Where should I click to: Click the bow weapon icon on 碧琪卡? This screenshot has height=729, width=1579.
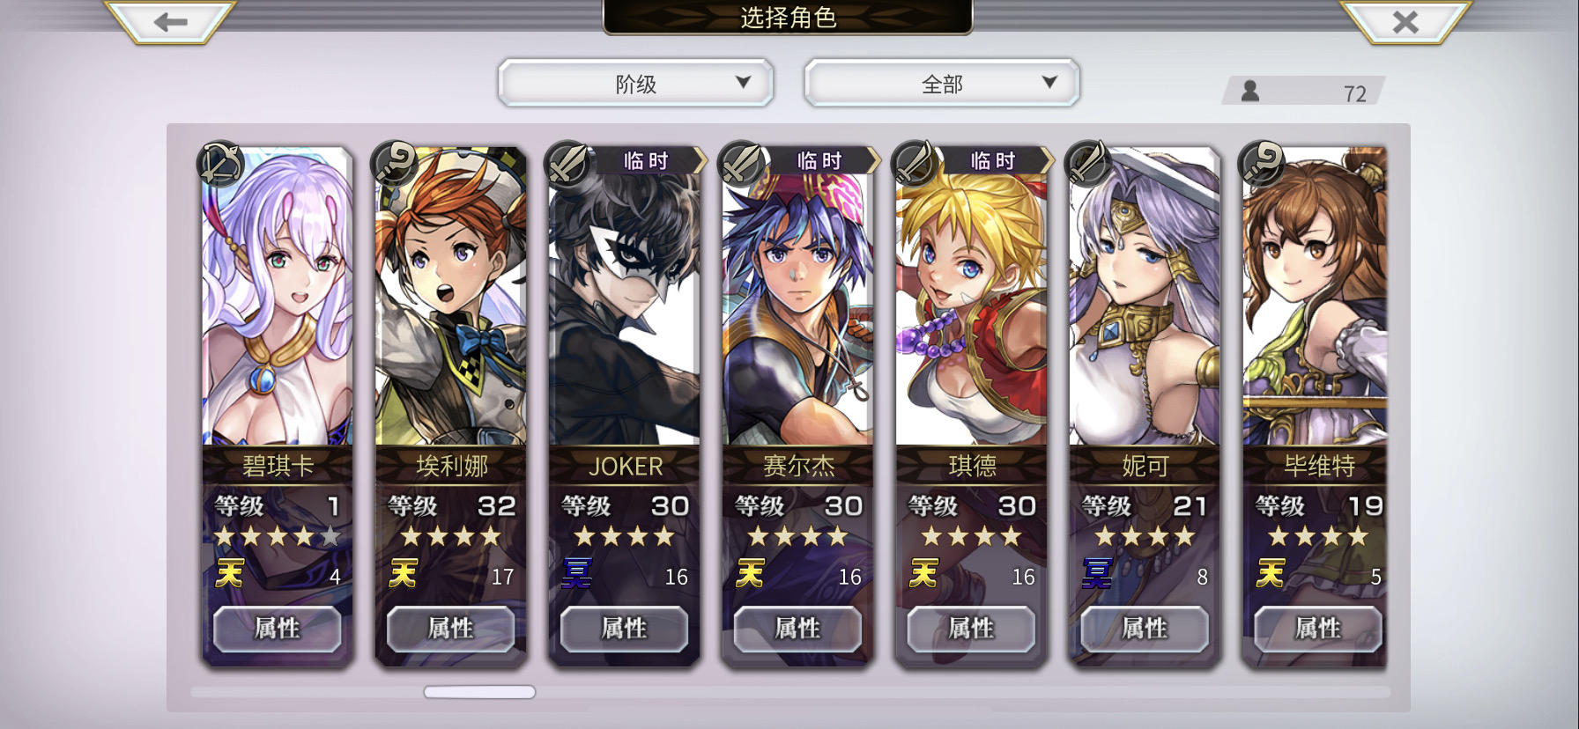(x=220, y=163)
